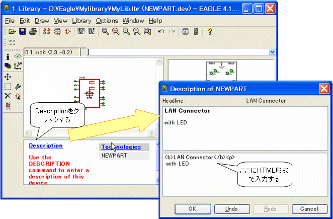Select the Change wrench tool
333x219 pixels.
tap(18, 87)
